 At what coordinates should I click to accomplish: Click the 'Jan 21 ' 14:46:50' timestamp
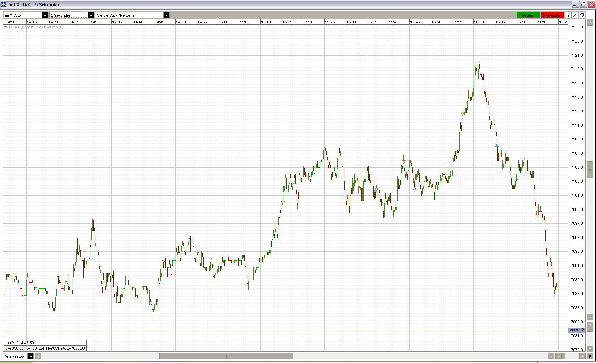[19, 343]
